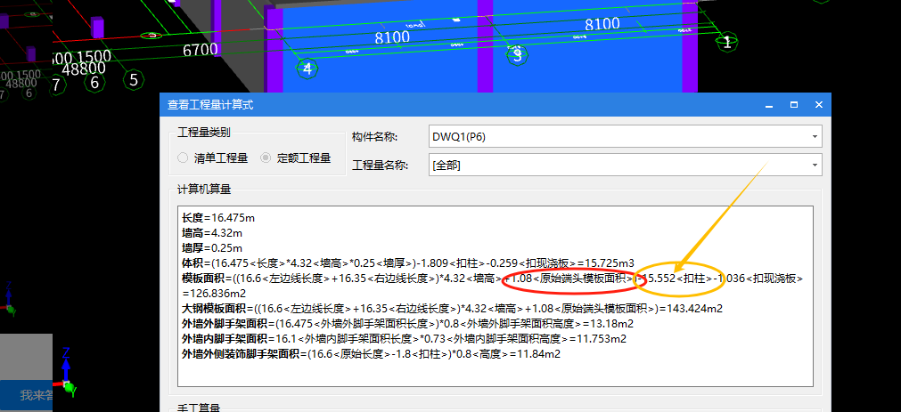
Task: Click the 外墙外脚手架面积 formula line
Action: (408, 324)
